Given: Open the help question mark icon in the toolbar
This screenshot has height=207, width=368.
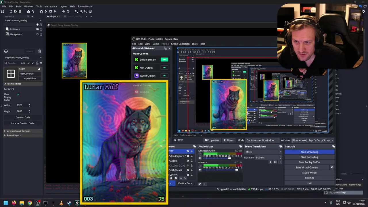Looking at the screenshot, I should click(x=68, y=11).
